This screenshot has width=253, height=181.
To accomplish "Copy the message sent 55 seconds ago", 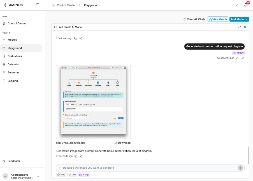I will [x=237, y=58].
